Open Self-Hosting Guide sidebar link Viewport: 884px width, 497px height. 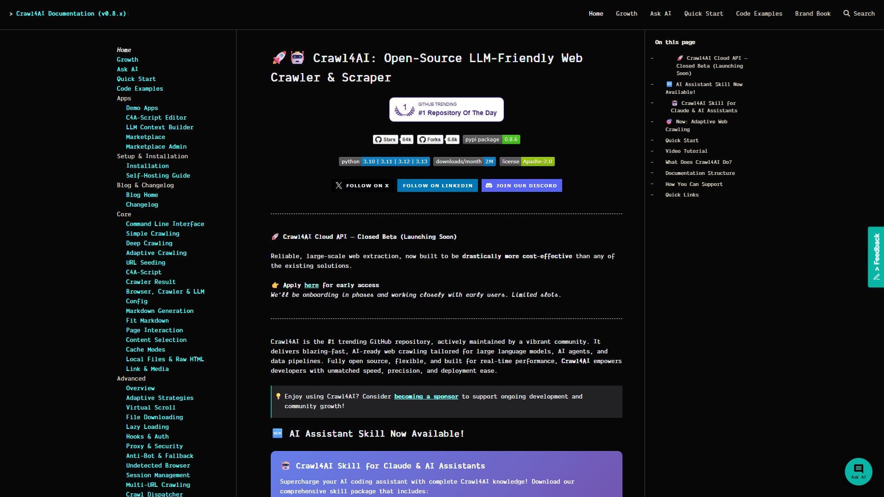pos(158,176)
